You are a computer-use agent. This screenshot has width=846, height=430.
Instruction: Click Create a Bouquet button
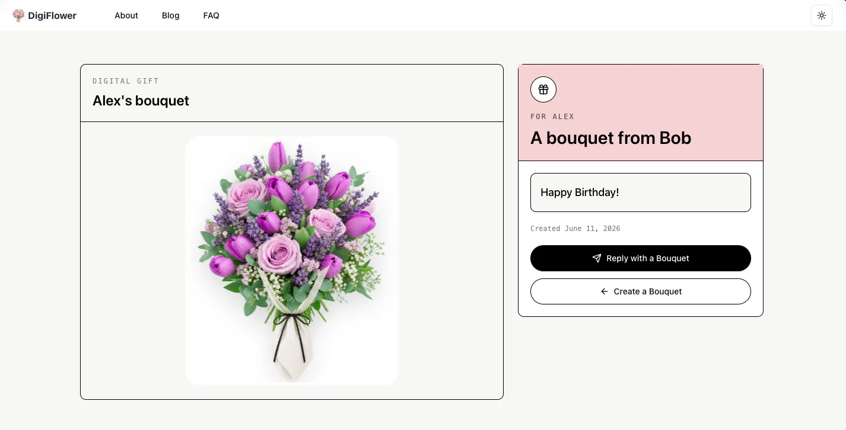[x=641, y=291]
